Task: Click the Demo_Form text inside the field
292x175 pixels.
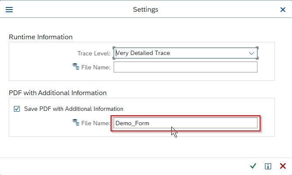Action: coord(132,124)
